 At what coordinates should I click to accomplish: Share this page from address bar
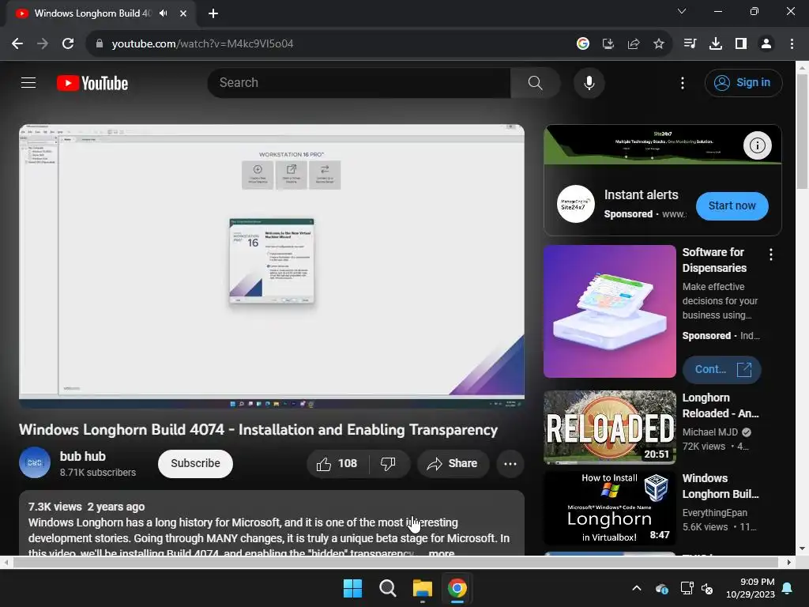click(633, 43)
